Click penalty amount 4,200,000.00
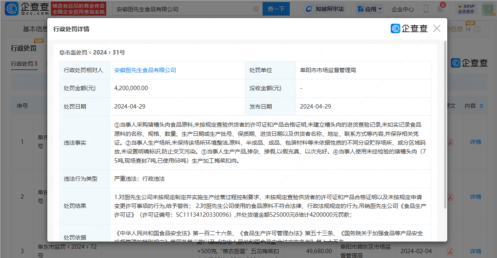 pos(131,88)
